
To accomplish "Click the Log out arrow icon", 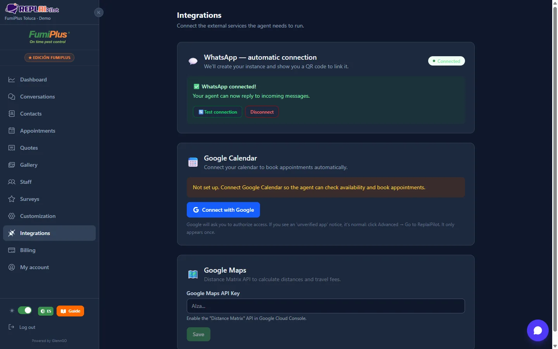I will (x=11, y=327).
